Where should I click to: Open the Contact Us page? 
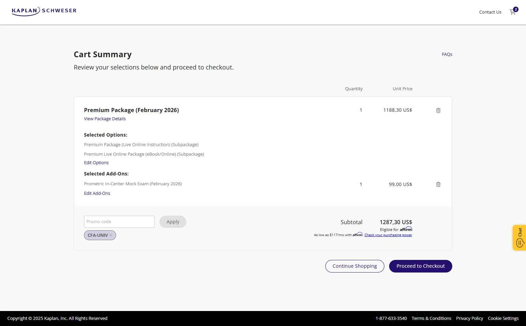click(x=490, y=12)
